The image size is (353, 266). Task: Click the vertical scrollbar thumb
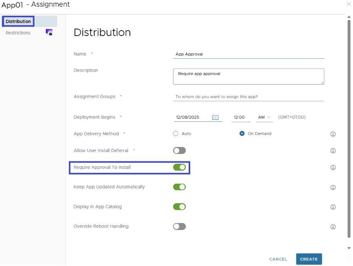click(x=349, y=128)
